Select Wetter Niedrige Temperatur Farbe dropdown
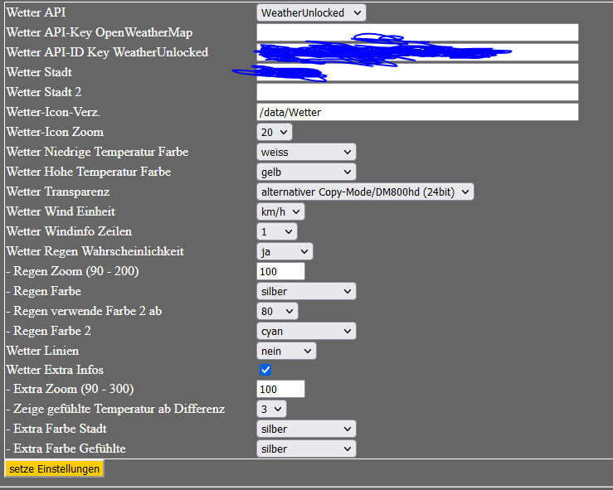613x490 pixels. 306,152
